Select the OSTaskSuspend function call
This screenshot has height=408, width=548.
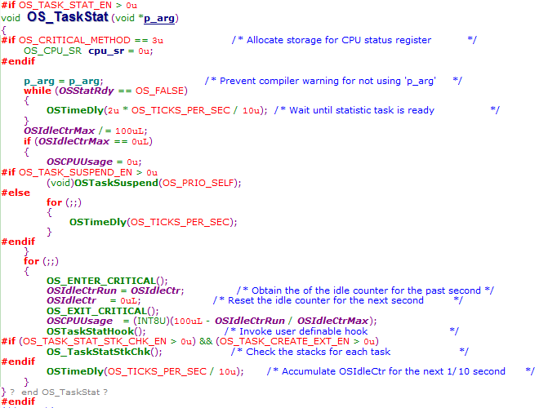(117, 183)
